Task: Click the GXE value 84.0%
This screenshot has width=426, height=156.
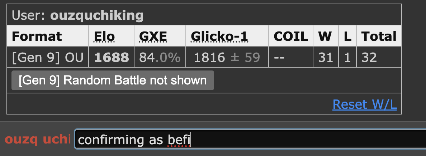Action: (x=160, y=57)
